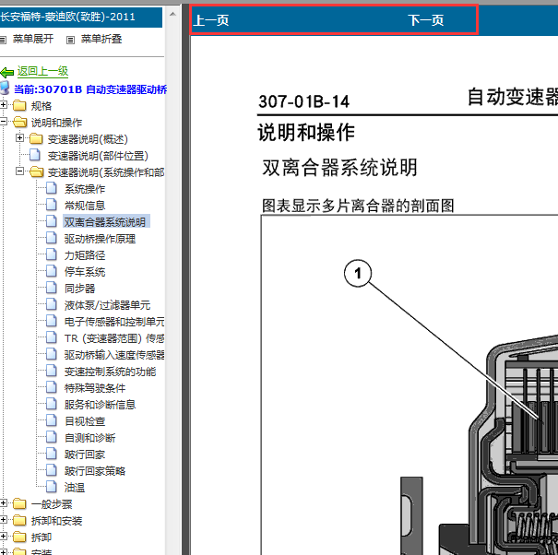The width and height of the screenshot is (558, 555).
Task: Collapse all menus with 菜单折叠
Action: [101, 39]
